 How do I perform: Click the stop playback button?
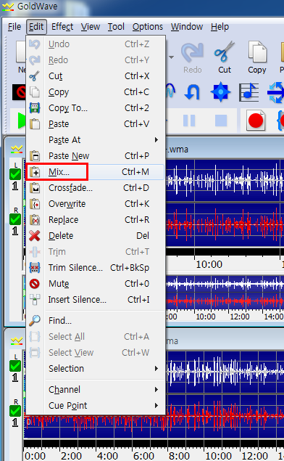tap(221, 121)
